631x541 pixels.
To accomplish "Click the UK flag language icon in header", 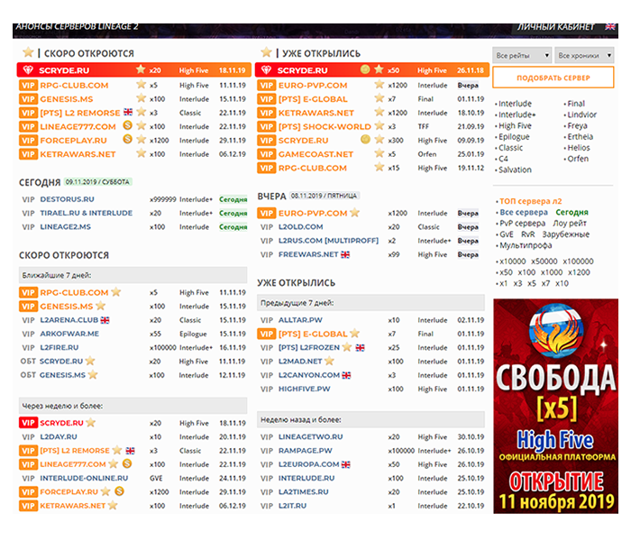I will pyautogui.click(x=609, y=27).
